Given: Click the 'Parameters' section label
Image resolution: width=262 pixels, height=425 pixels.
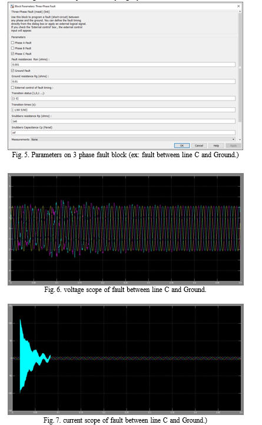Looking at the screenshot, I should pyautogui.click(x=18, y=37).
